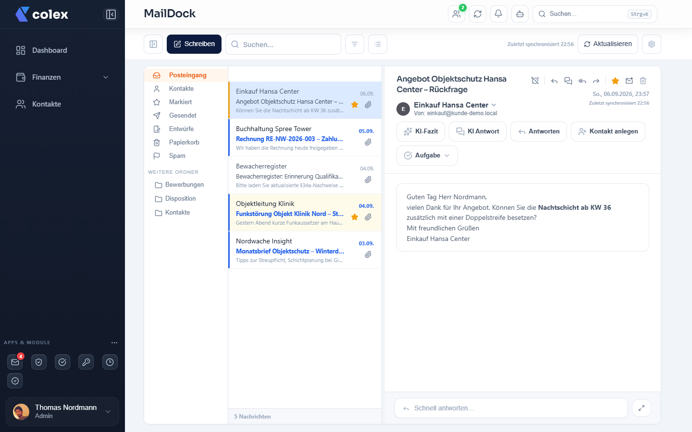
Task: Toggle the star on the Objektleitung Klinik row
Action: (355, 217)
